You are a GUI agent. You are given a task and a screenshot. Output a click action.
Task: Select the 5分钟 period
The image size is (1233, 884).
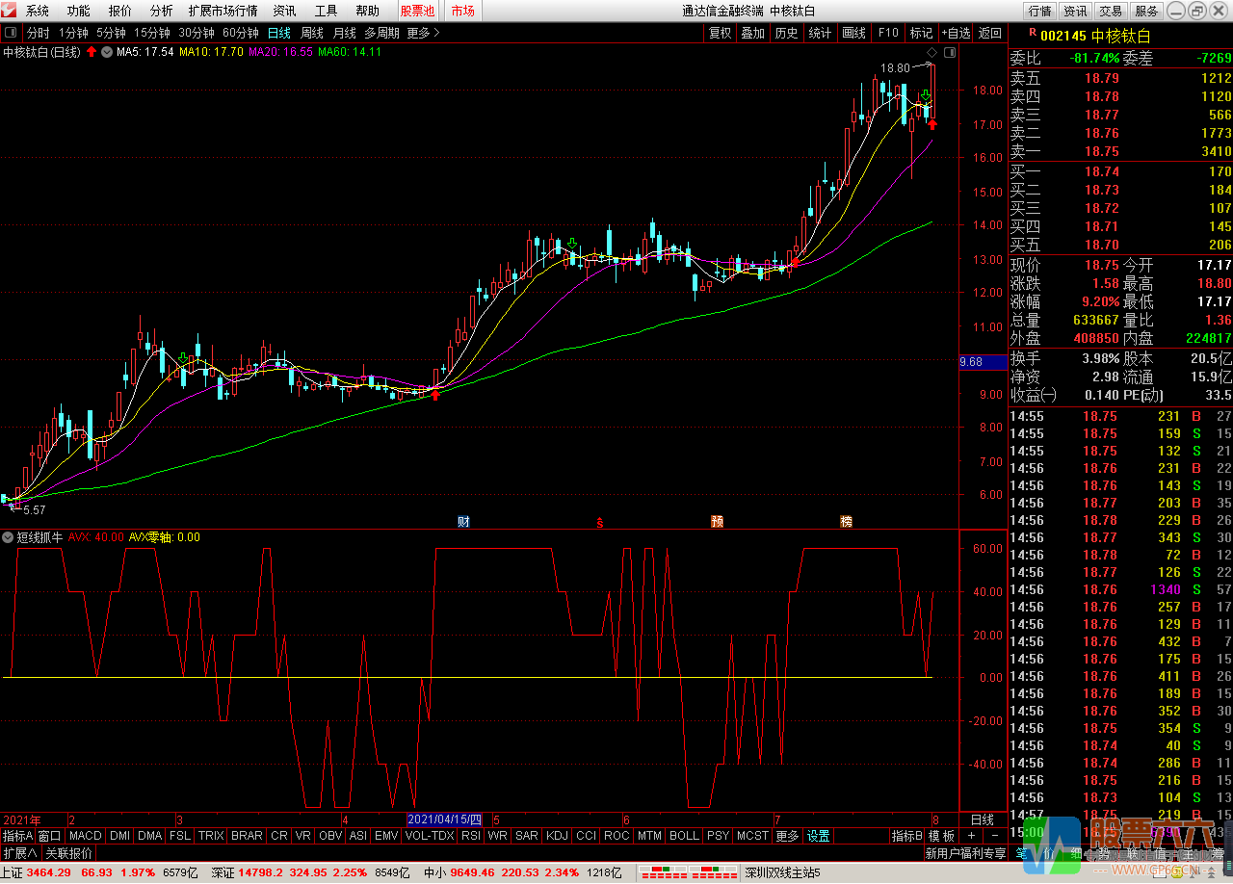(111, 33)
